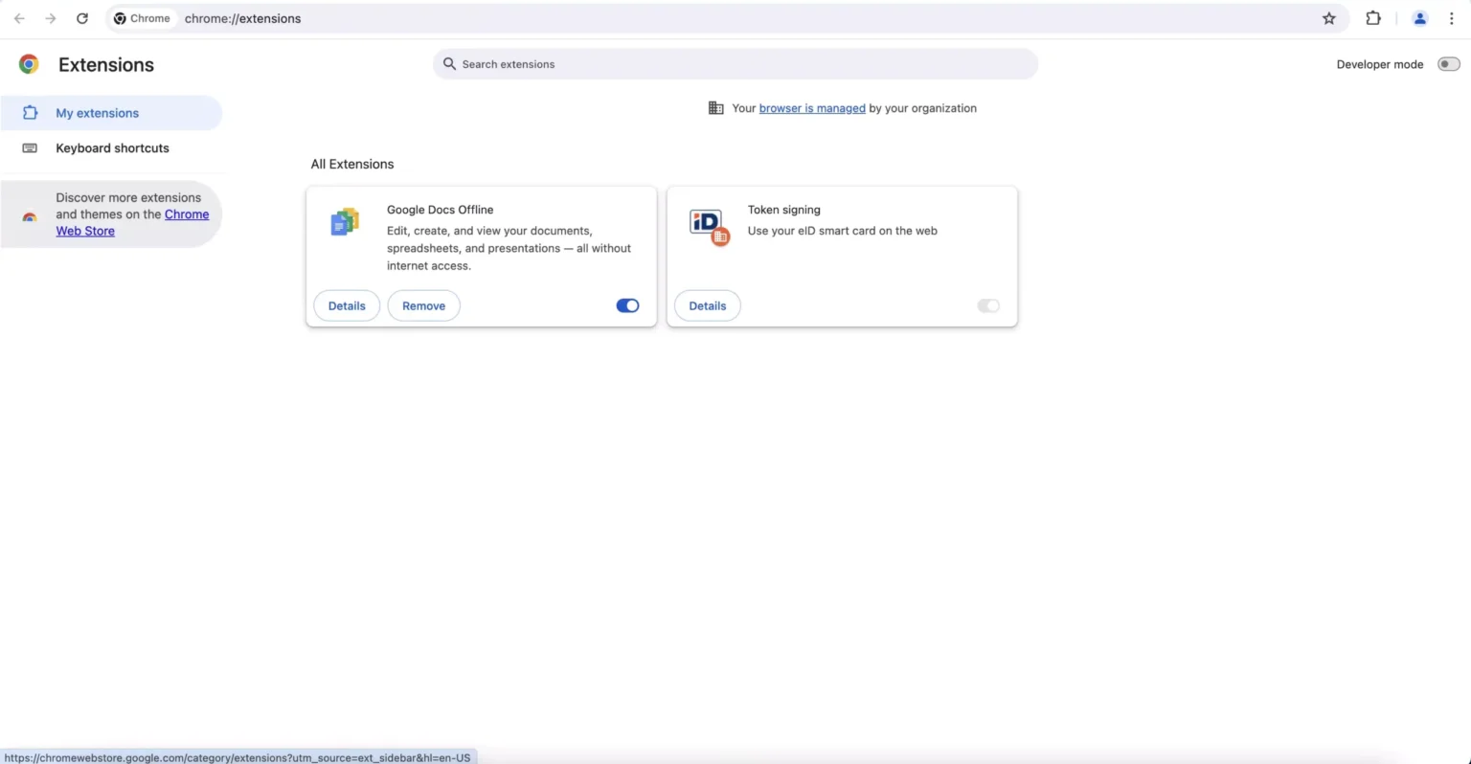
Task: Click the Token signing eID icon
Action: pyautogui.click(x=710, y=227)
